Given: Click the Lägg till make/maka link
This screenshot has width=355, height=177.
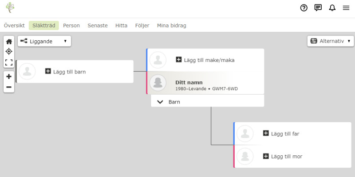Looking at the screenshot, I should pos(209,60).
